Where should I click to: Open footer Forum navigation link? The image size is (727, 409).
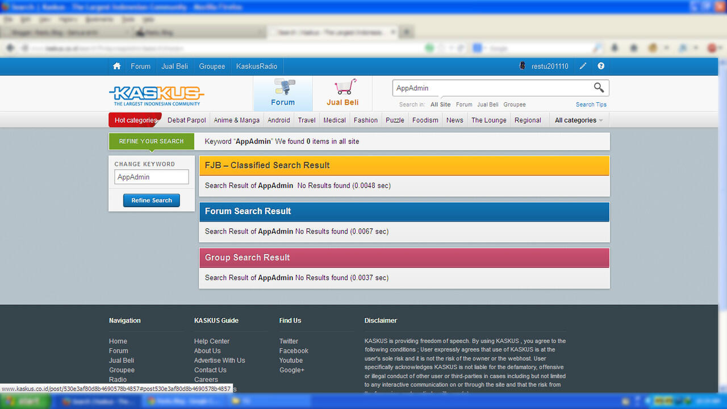(x=119, y=351)
